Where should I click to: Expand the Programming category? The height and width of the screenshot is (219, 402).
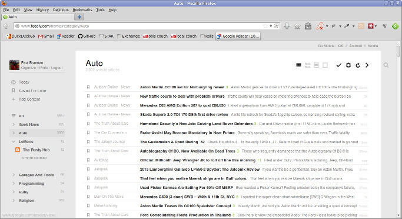14,183
